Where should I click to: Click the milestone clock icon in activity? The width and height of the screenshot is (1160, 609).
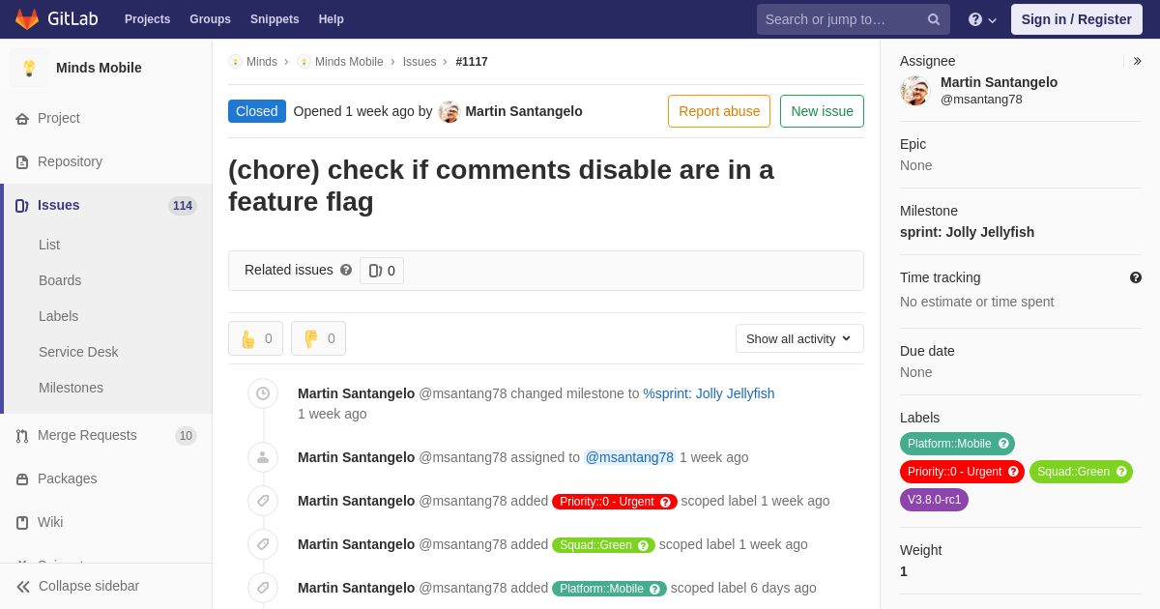coord(263,393)
